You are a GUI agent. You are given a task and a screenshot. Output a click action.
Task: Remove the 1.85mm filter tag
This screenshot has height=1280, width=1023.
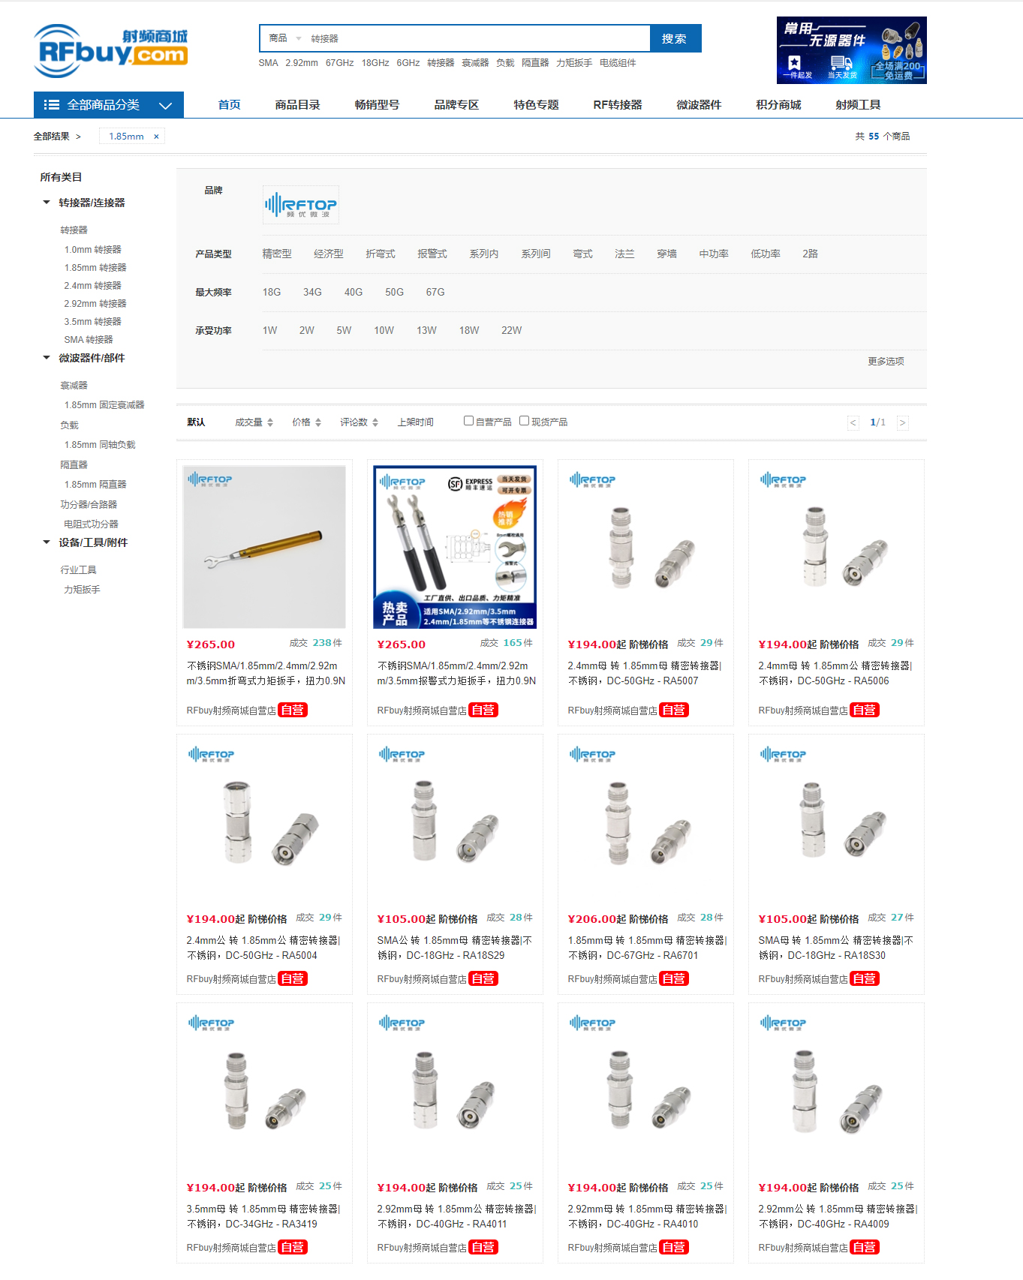point(156,137)
